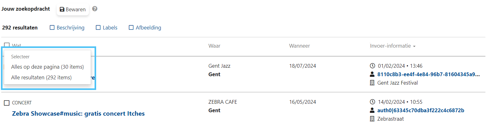Click the help question mark icon
This screenshot has width=486, height=126.
pyautogui.click(x=95, y=9)
